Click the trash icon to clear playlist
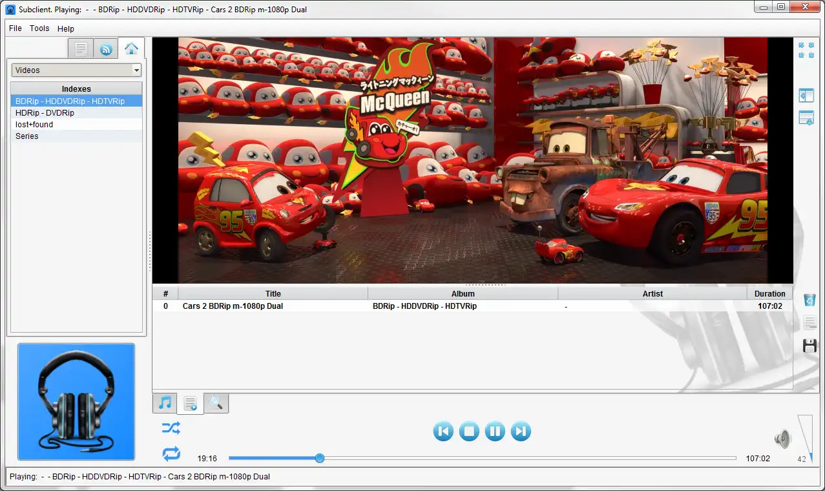The width and height of the screenshot is (825, 491). pos(809,300)
